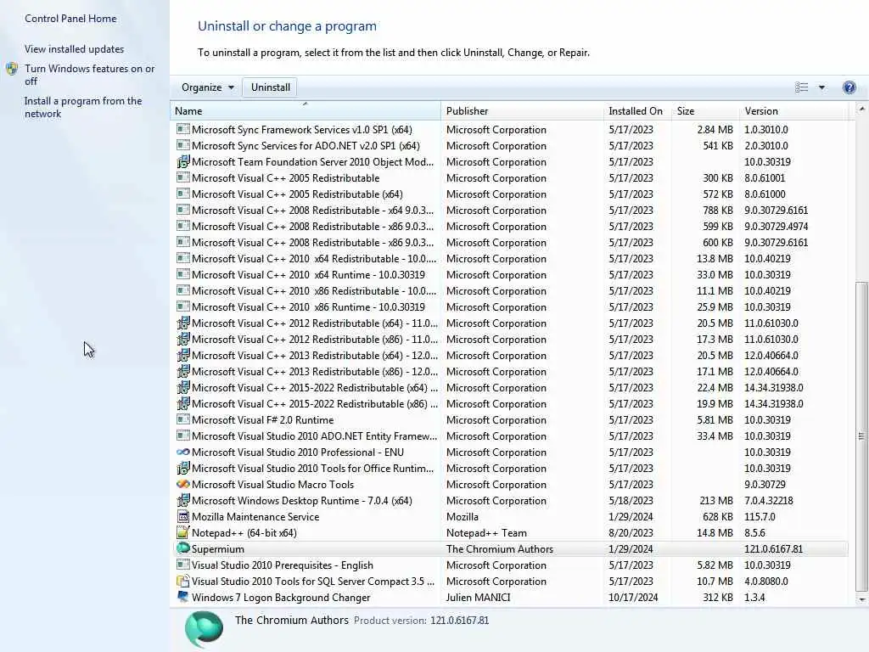
Task: Open the Organize dropdown menu
Action: tap(208, 87)
